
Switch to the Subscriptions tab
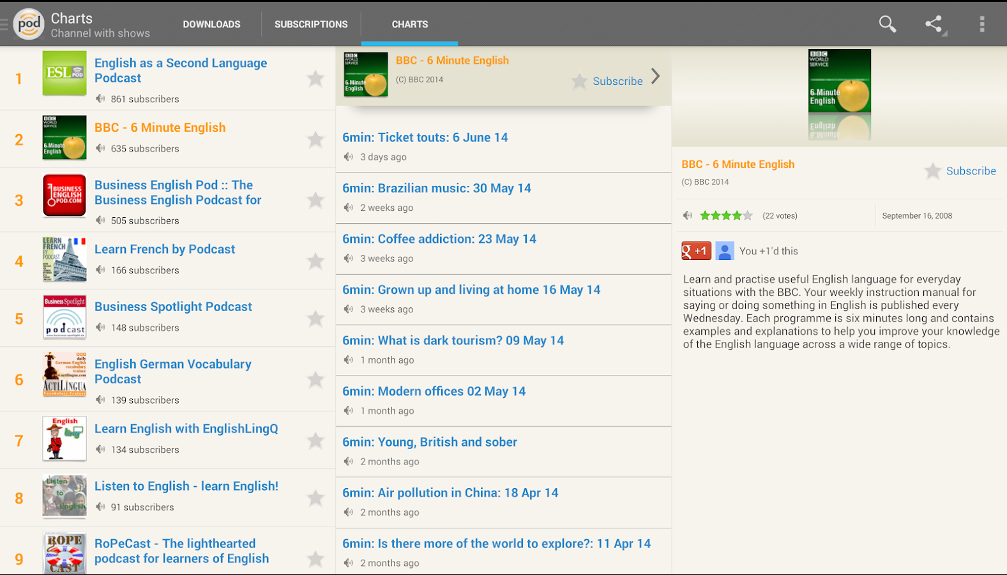311,24
